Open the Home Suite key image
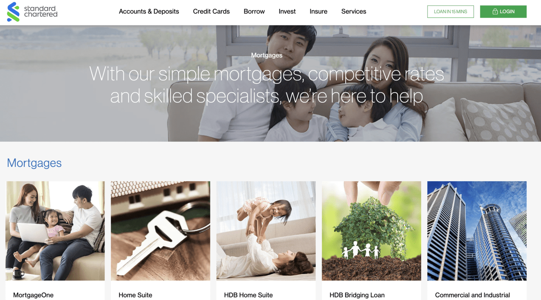The width and height of the screenshot is (541, 300). pyautogui.click(x=160, y=231)
